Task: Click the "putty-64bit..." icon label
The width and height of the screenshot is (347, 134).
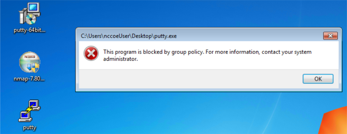Action: [x=29, y=30]
